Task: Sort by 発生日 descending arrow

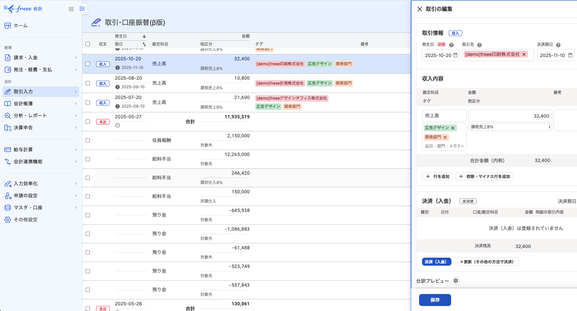Action: coord(144,36)
